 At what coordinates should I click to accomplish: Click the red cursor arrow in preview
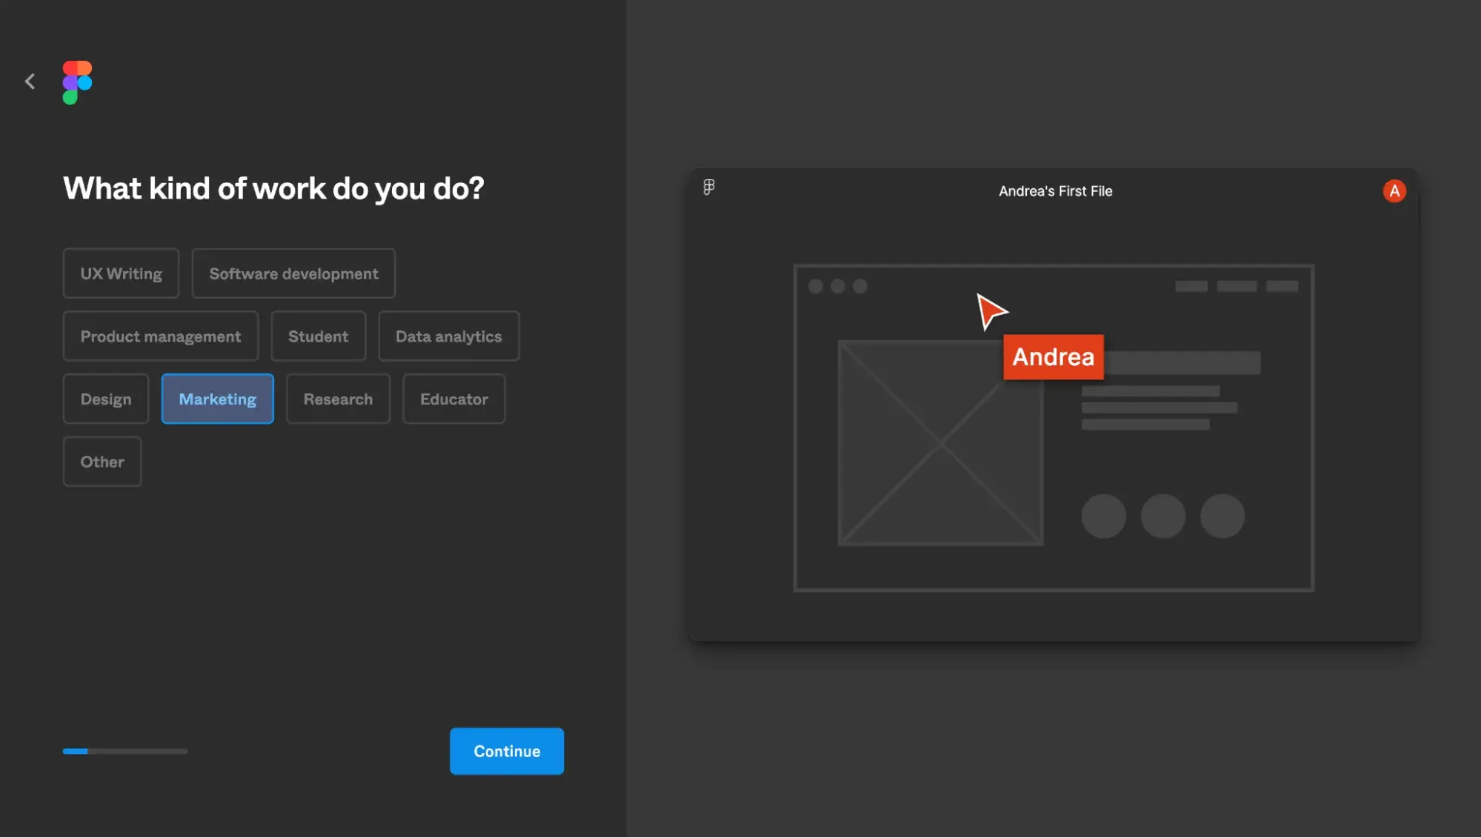(x=991, y=311)
